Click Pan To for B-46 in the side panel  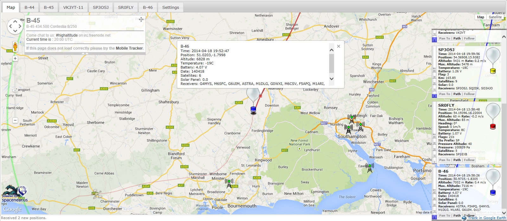click(445, 216)
